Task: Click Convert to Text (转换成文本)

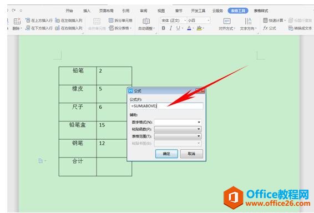Action: pos(300,28)
